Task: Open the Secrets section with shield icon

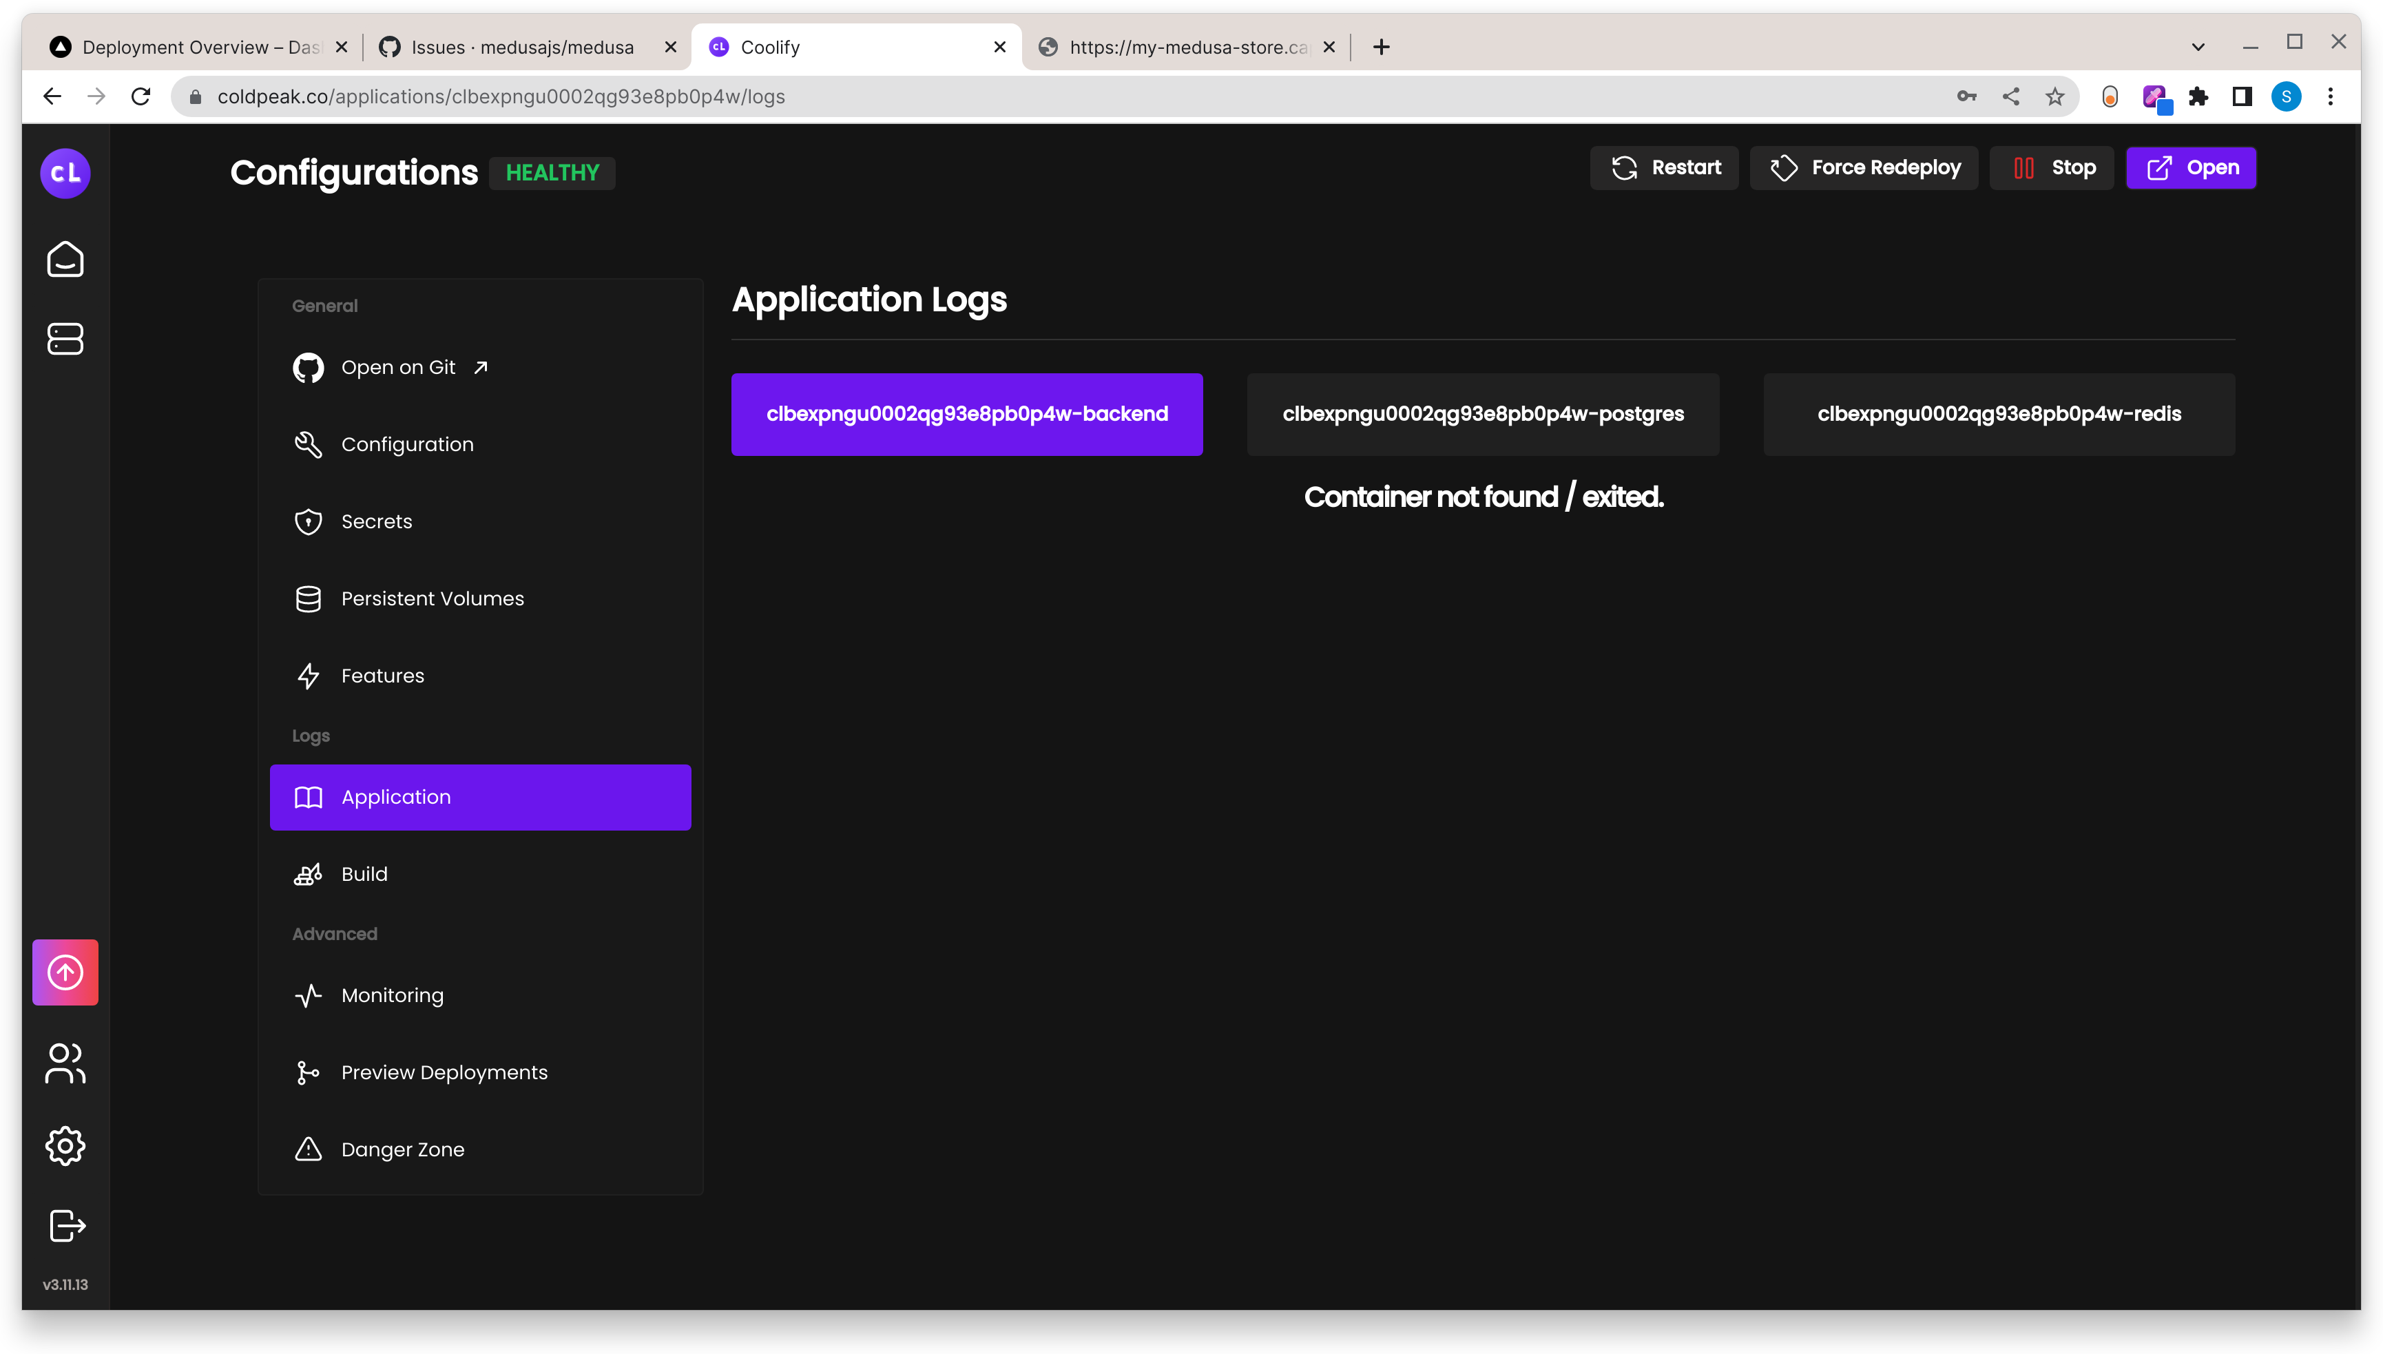Action: pos(377,521)
